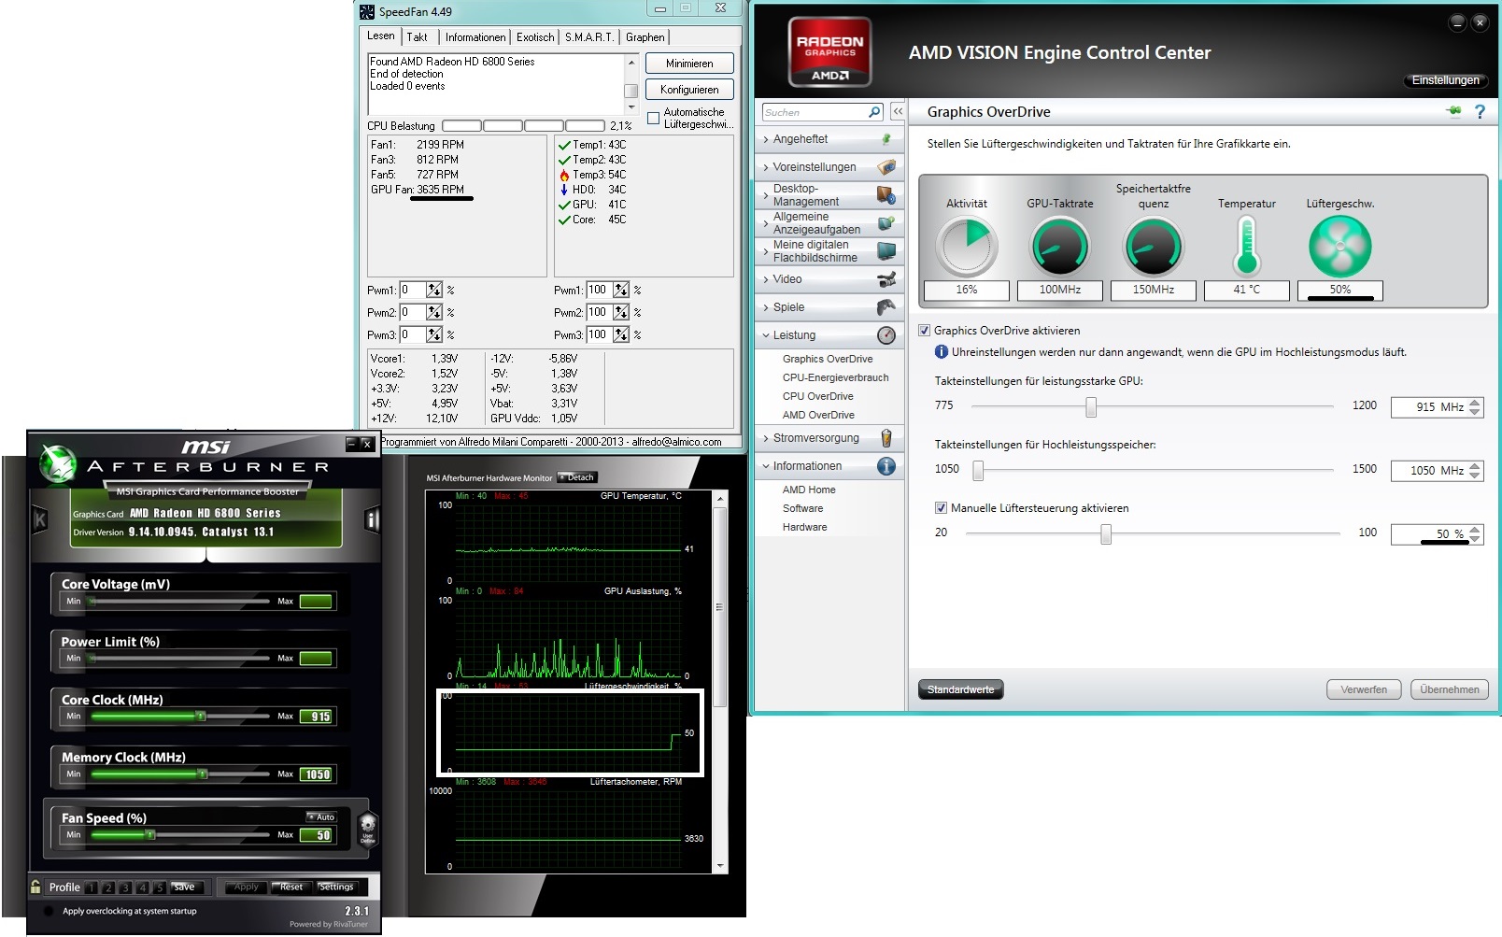Open the help question mark icon
Image resolution: width=1502 pixels, height=937 pixels.
tap(1480, 112)
